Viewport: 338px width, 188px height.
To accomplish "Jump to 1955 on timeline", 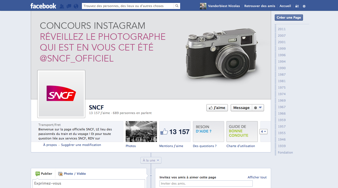I will coord(282,133).
